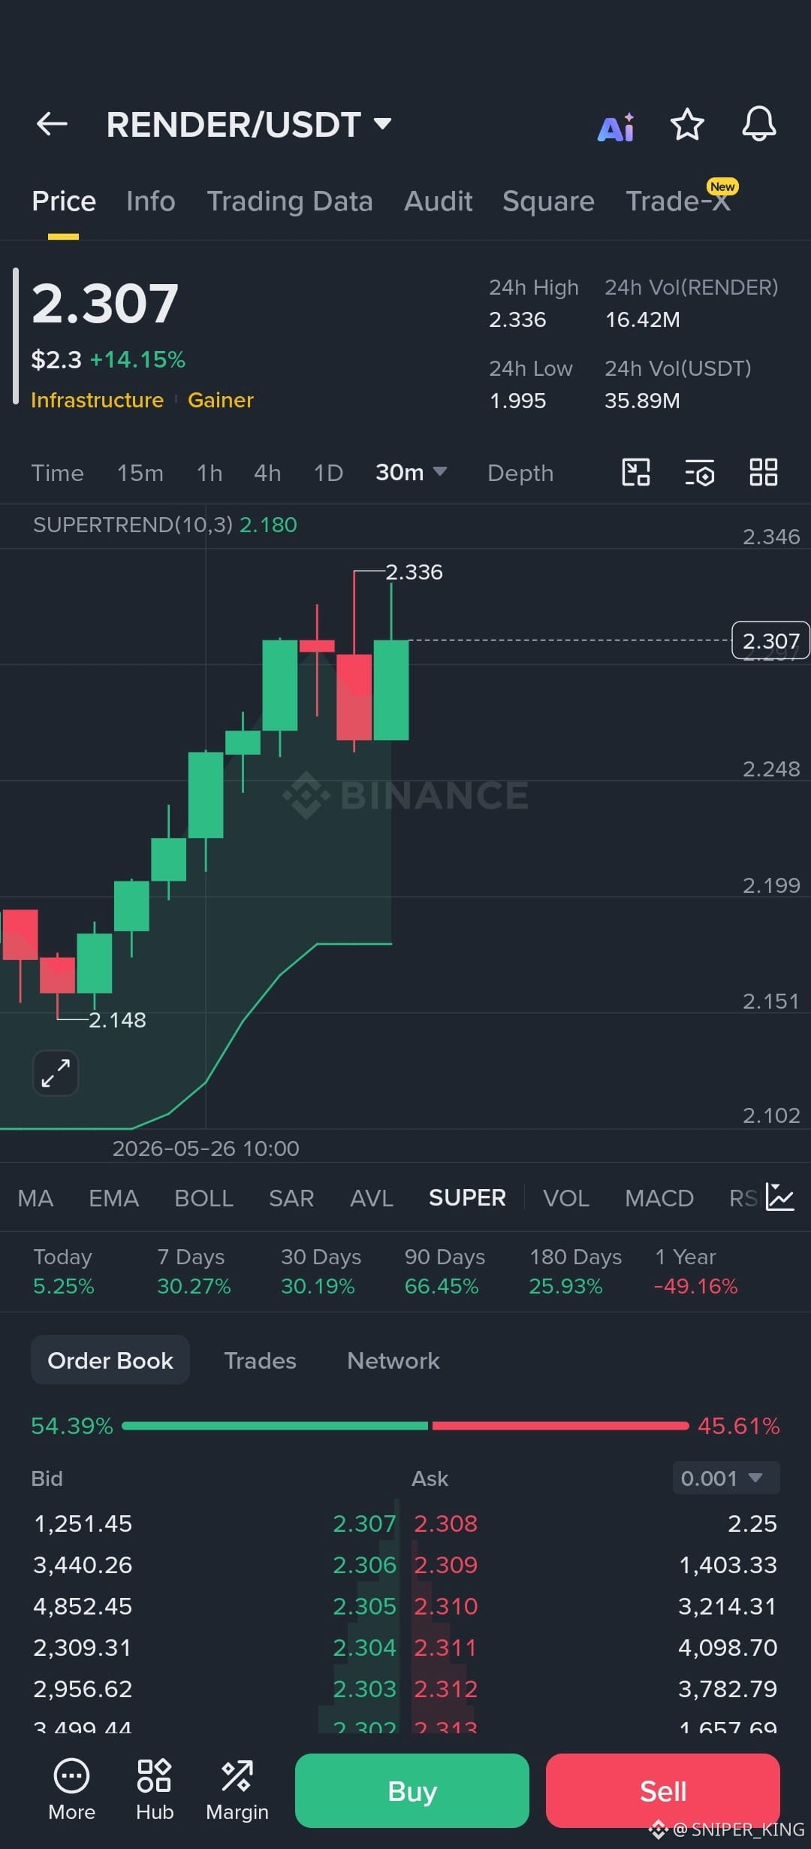811x1849 pixels.
Task: Enable the SAR indicator
Action: coord(291,1198)
